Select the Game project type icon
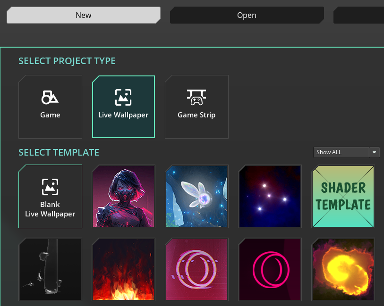This screenshot has width=384, height=306. tap(50, 106)
